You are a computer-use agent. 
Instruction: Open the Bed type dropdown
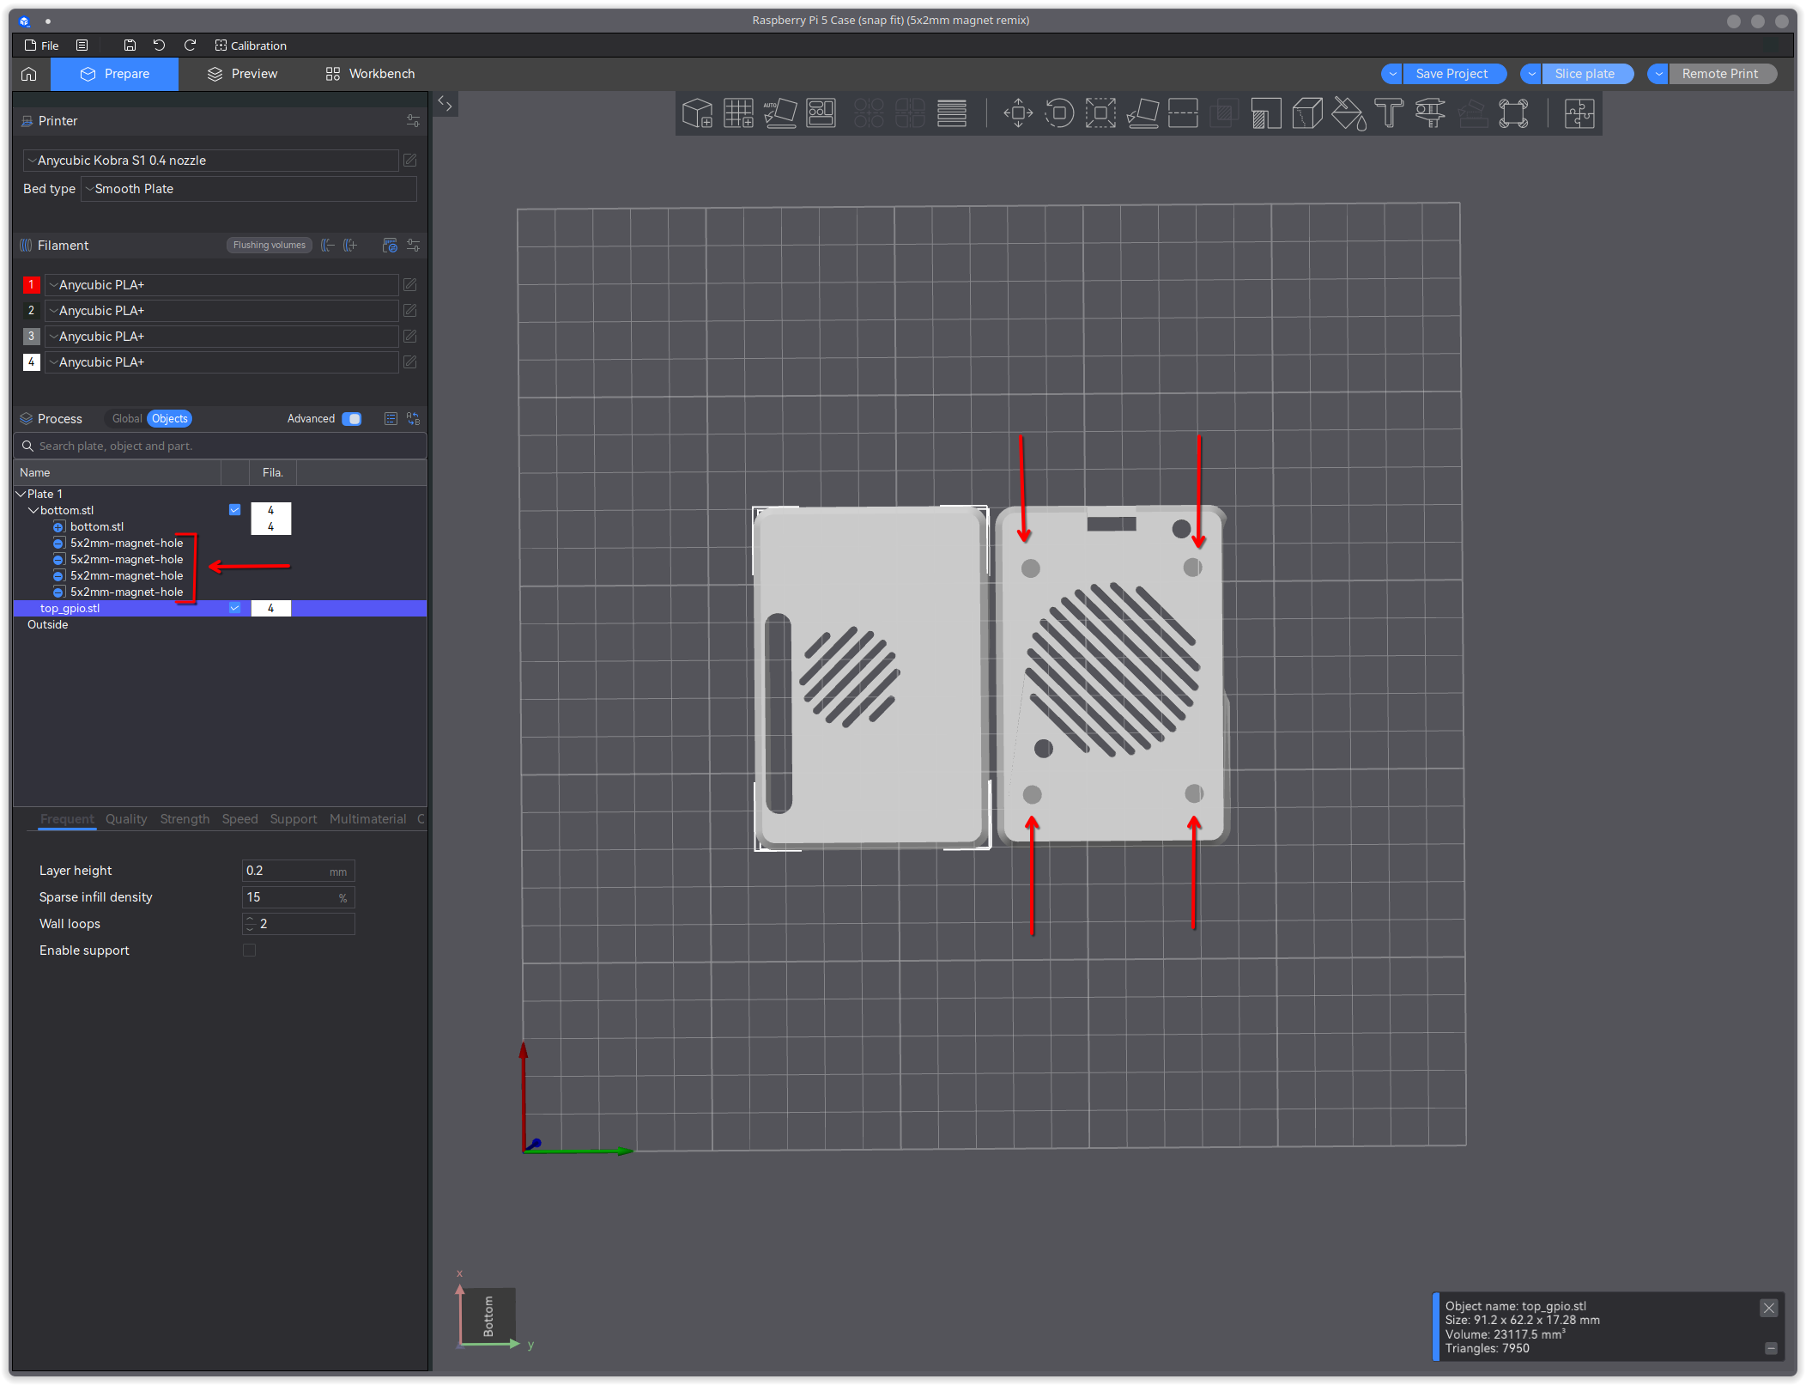coord(249,189)
